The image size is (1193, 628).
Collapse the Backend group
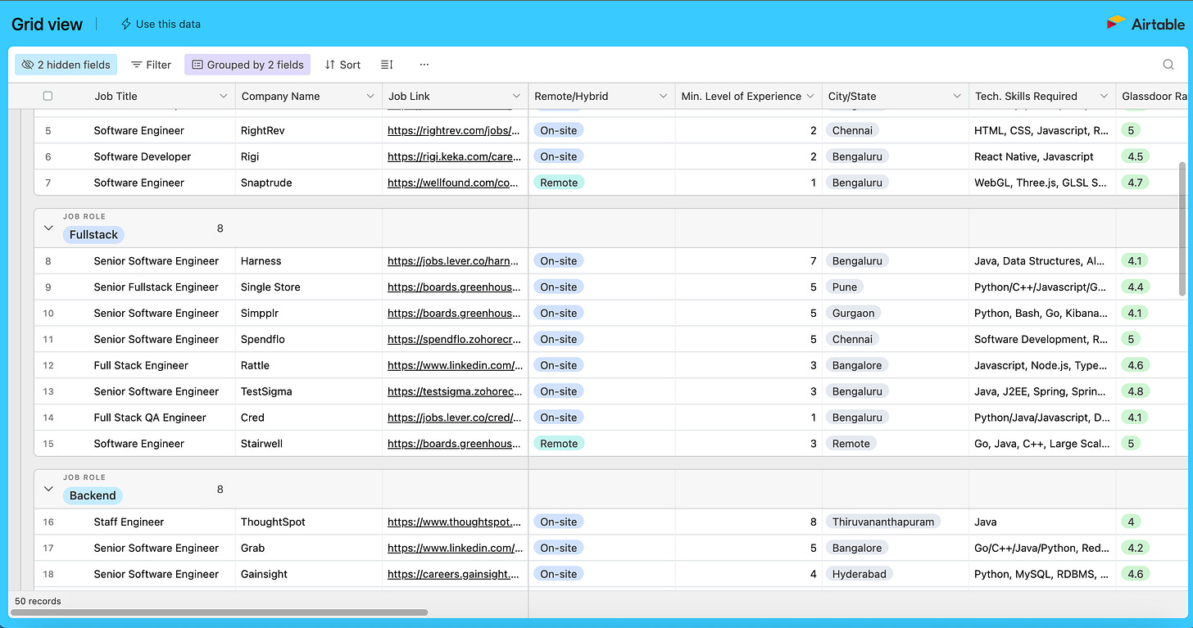(48, 489)
